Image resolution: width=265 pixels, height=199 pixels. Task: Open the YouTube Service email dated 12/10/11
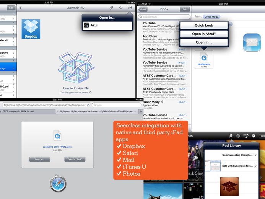click(x=164, y=67)
